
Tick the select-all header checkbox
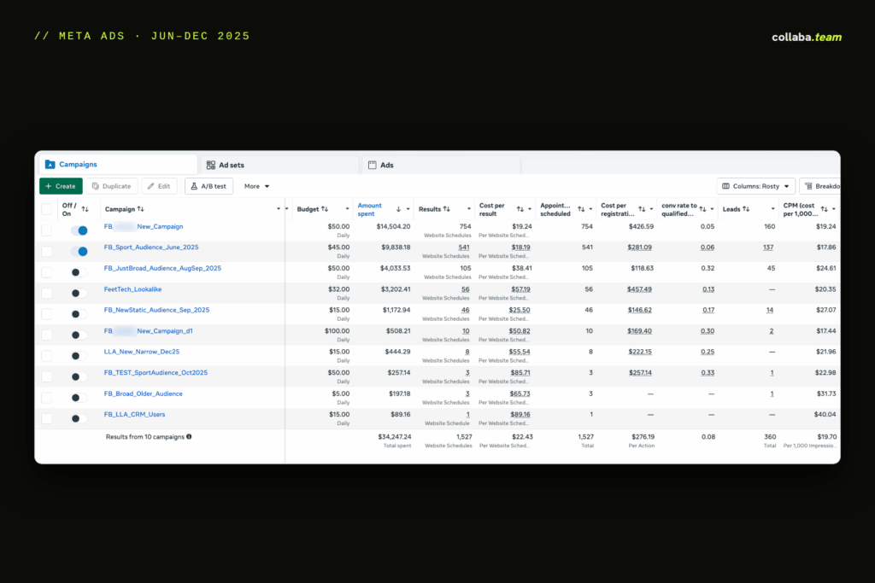[47, 210]
